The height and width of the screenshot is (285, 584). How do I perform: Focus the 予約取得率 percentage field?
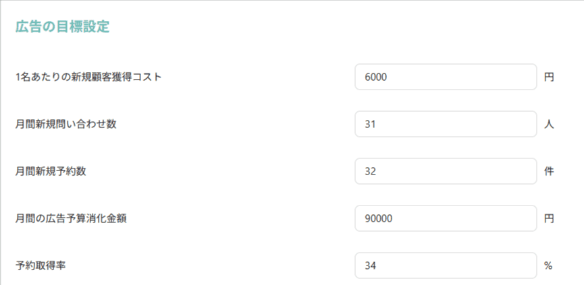[446, 265]
